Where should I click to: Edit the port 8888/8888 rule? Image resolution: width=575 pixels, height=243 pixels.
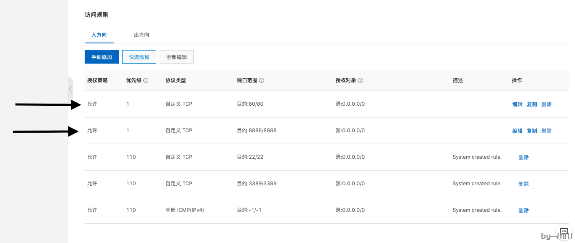click(x=517, y=131)
